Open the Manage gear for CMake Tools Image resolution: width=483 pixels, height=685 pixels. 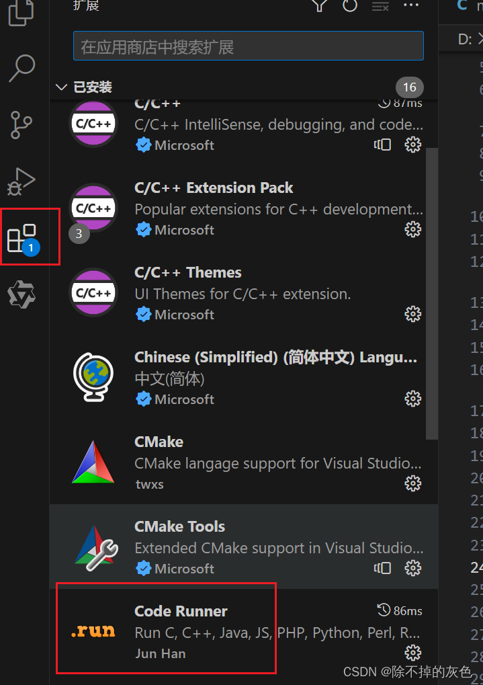tap(412, 568)
